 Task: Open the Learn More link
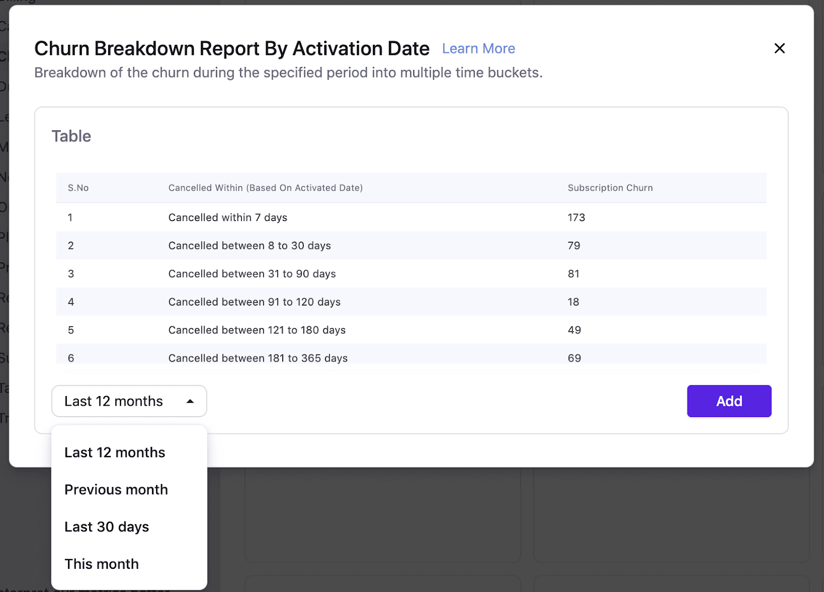[x=478, y=48]
